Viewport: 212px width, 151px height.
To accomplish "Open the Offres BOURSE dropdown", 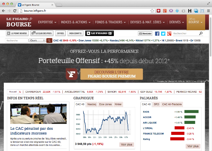I will click(196, 22).
